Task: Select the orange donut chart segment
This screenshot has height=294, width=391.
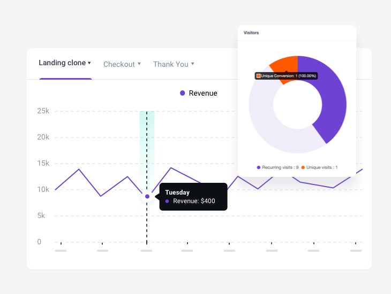Action: [x=285, y=64]
